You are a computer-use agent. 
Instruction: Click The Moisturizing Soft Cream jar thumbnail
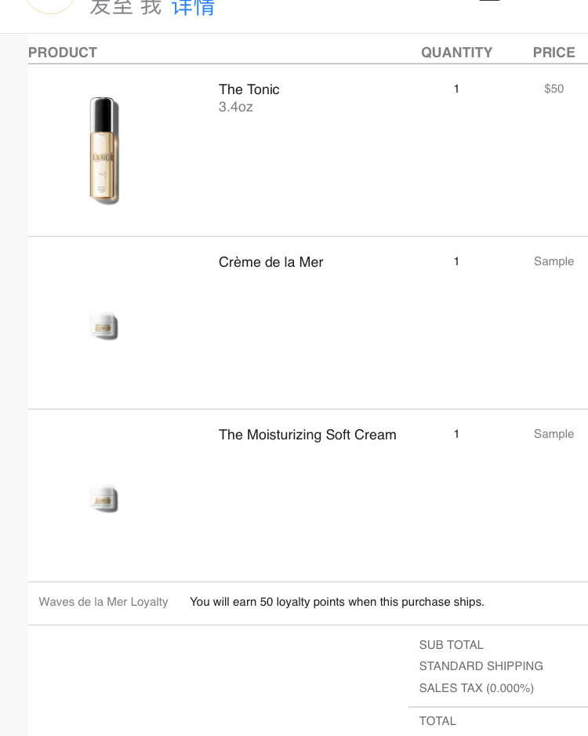[x=103, y=499]
